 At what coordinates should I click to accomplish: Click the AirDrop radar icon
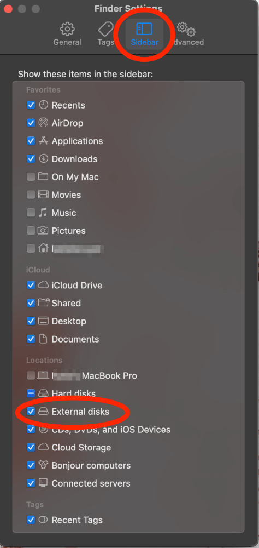43,123
